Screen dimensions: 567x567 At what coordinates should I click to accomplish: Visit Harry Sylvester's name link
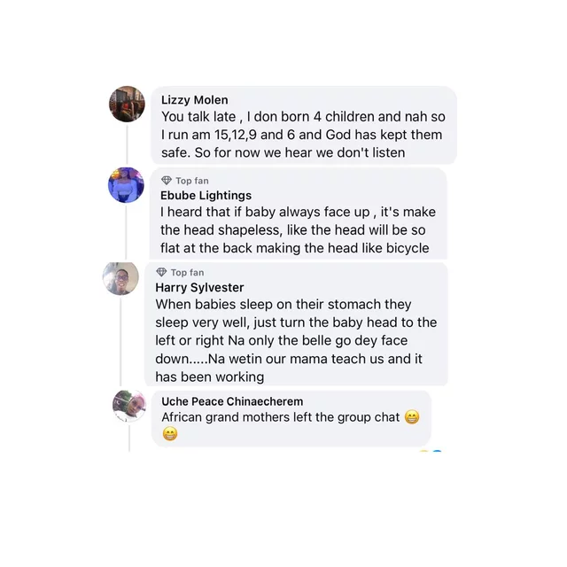pyautogui.click(x=199, y=287)
